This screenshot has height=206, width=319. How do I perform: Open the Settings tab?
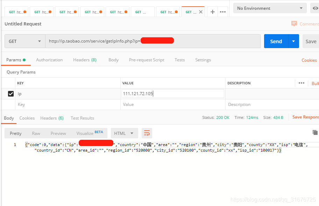click(203, 60)
